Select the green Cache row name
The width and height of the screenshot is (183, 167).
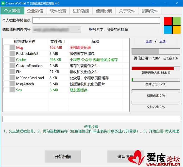coord(21,60)
